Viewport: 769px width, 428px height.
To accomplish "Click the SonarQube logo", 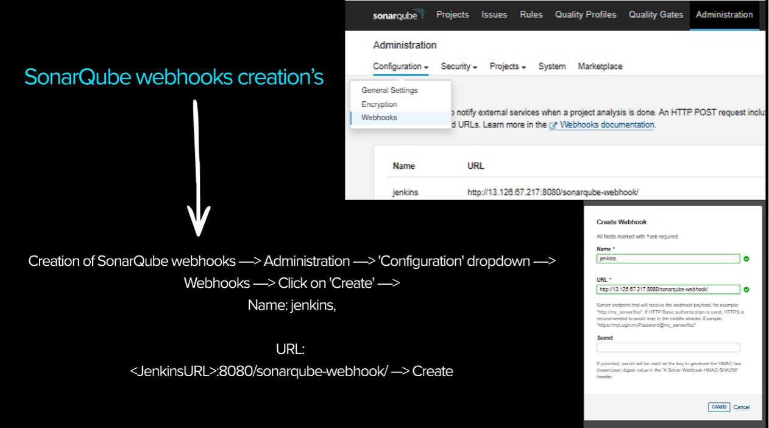I will coord(397,15).
